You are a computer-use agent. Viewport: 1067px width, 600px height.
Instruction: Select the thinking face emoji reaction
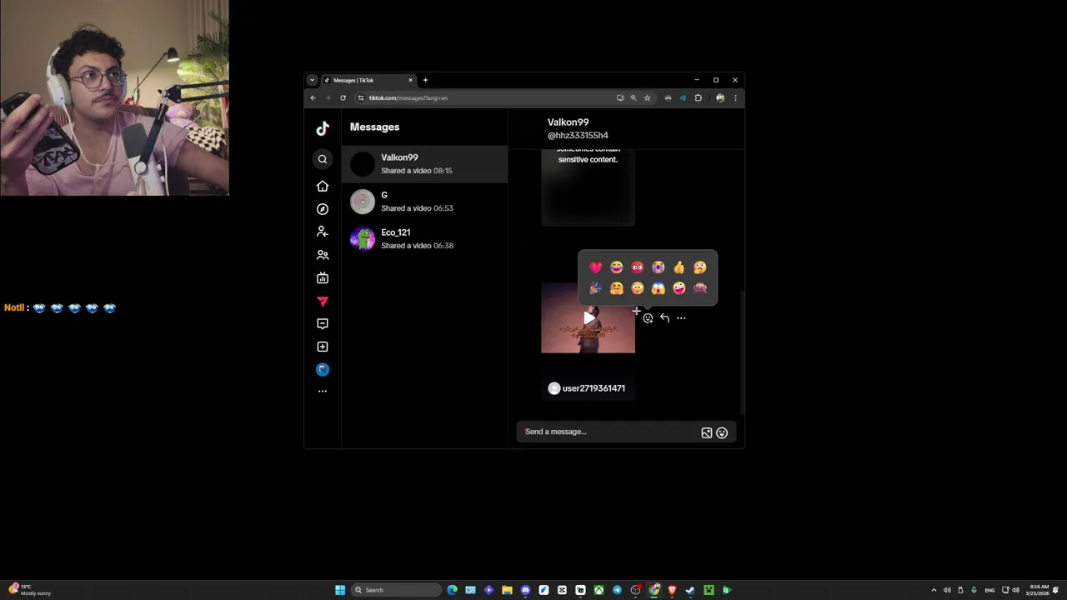[699, 267]
